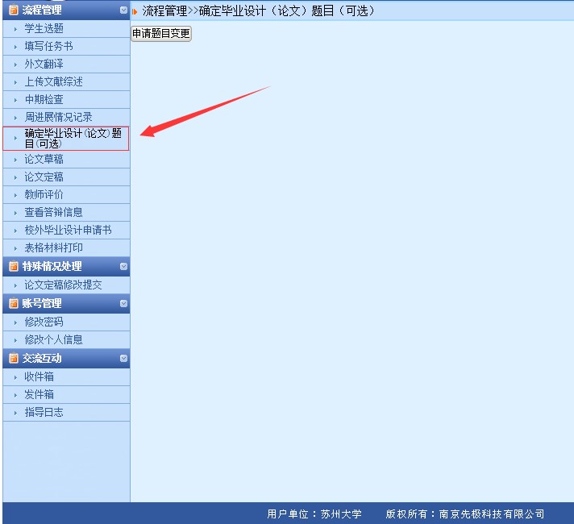Click the arrow bullet beside 收件箱

click(x=15, y=377)
